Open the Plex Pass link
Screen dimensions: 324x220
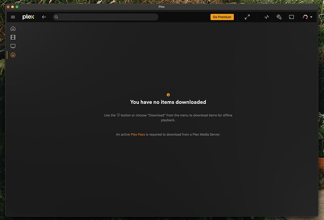pyautogui.click(x=138, y=134)
